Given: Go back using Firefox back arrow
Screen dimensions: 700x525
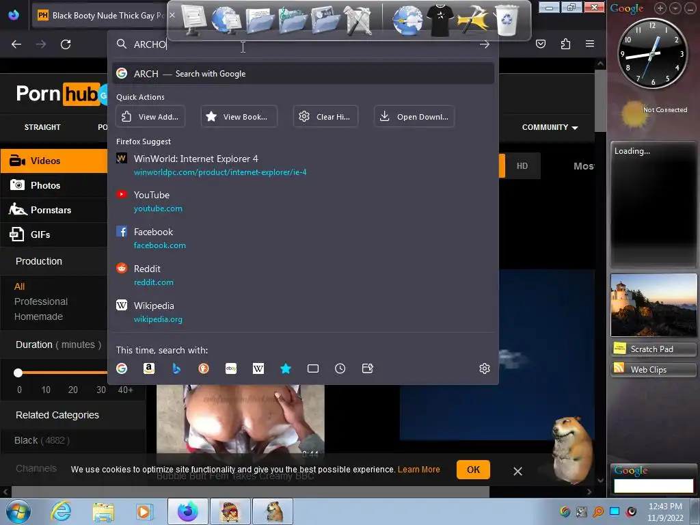Looking at the screenshot, I should (16, 44).
